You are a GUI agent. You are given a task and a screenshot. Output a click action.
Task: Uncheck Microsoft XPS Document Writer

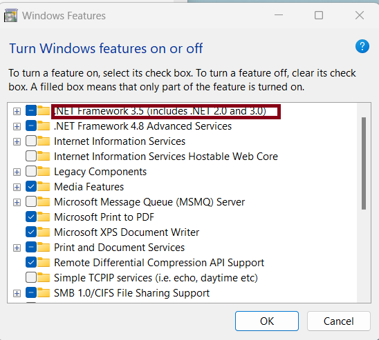(x=31, y=232)
